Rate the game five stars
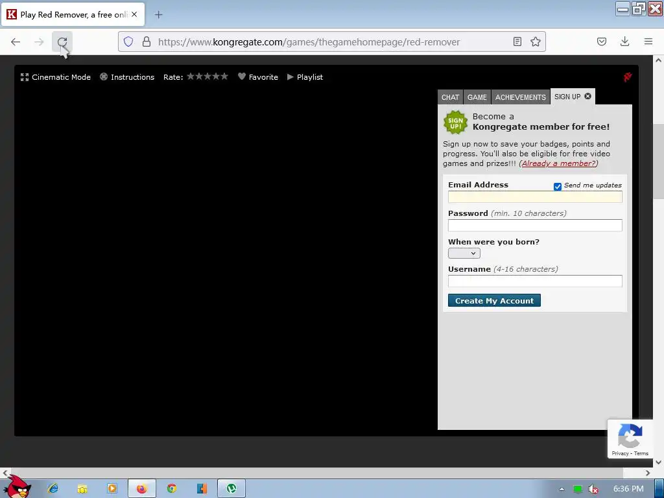Viewport: 664px width, 498px height. (224, 77)
